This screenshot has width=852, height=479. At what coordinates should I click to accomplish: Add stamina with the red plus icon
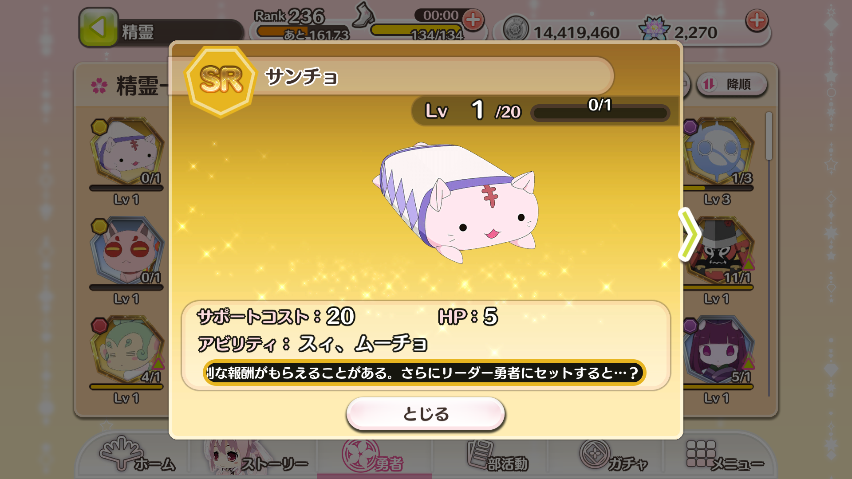473,20
